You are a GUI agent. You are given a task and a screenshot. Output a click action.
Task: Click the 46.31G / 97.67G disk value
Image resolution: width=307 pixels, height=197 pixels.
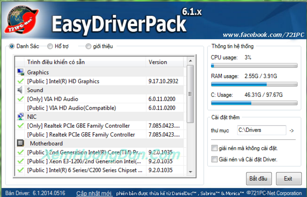(263, 95)
